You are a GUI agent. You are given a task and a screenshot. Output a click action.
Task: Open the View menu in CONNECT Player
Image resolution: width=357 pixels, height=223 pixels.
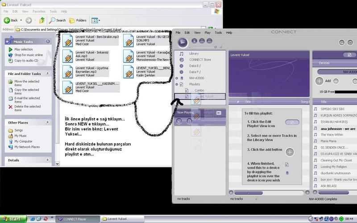click(x=197, y=33)
